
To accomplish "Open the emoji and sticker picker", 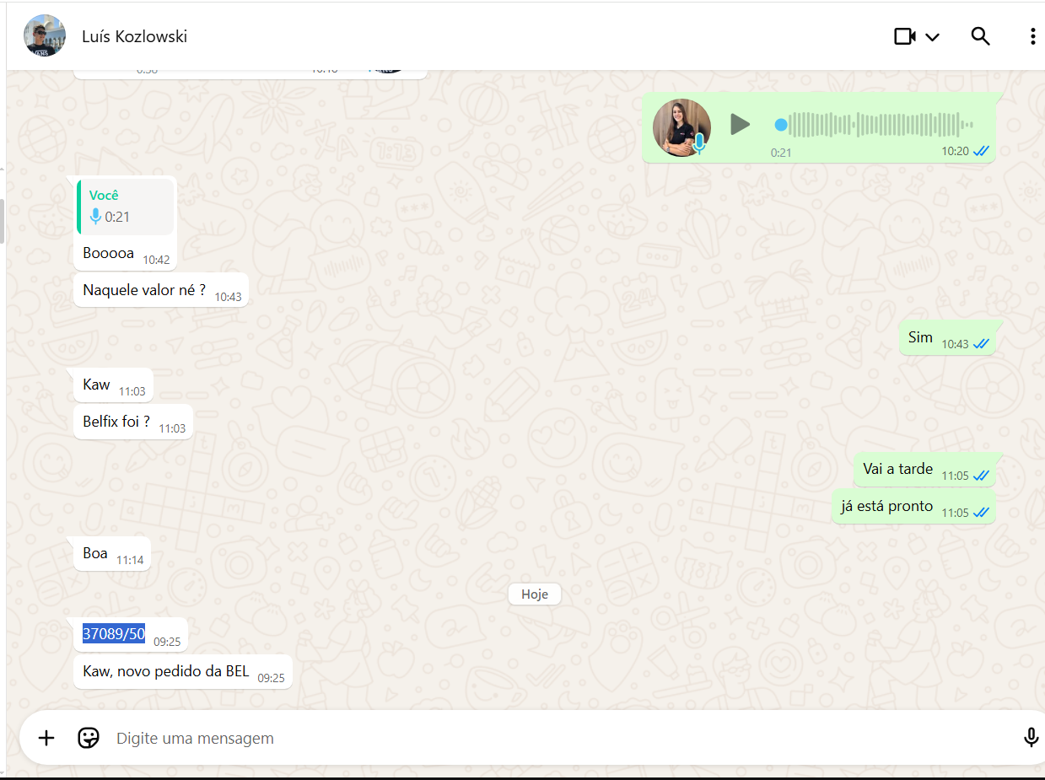I will pos(88,738).
